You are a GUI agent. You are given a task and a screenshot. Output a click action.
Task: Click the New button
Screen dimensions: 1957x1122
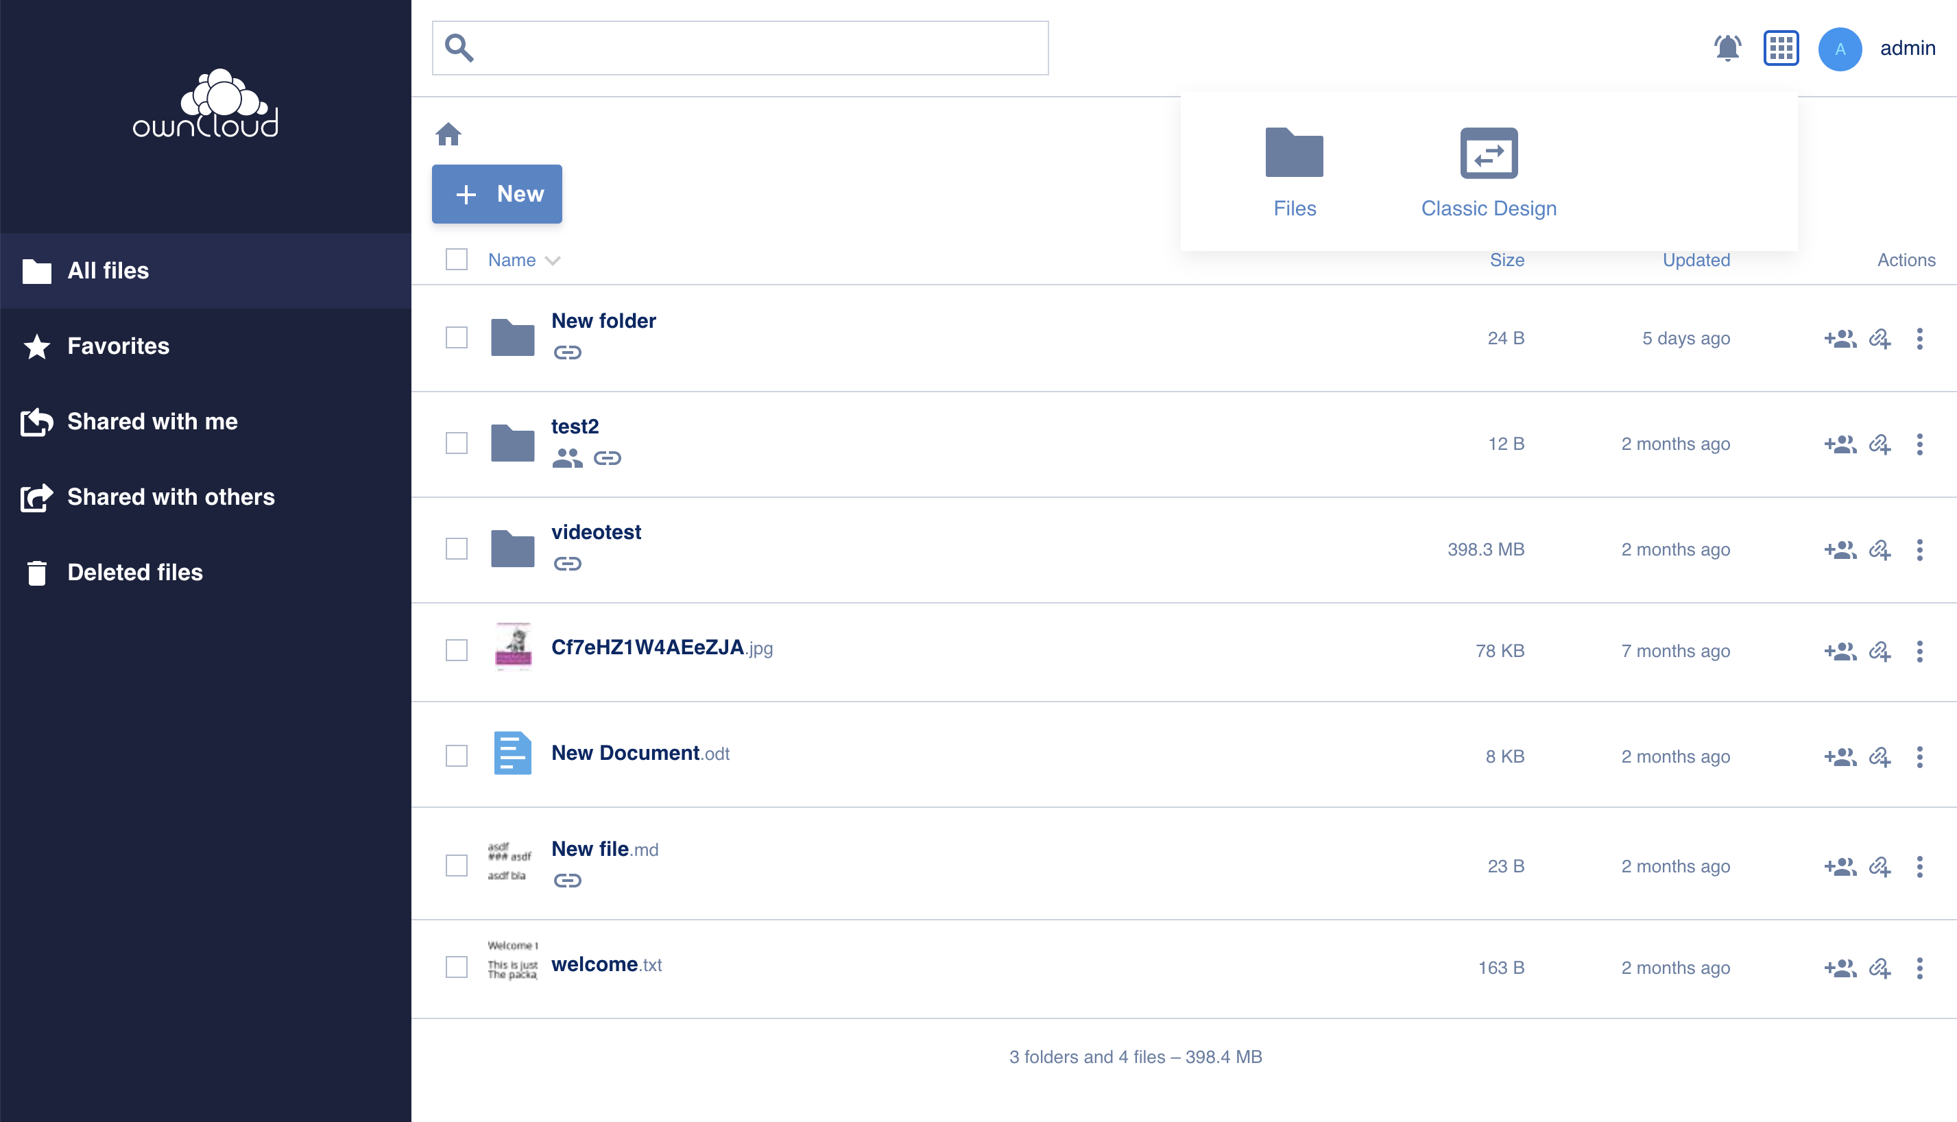point(497,194)
